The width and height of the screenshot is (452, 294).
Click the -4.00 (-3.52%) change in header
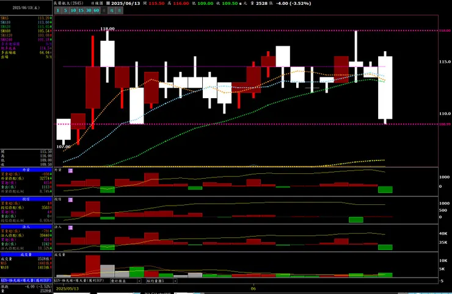coord(293,4)
